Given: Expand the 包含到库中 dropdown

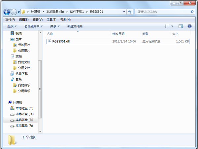Looking at the screenshot, I should click(x=33, y=26).
